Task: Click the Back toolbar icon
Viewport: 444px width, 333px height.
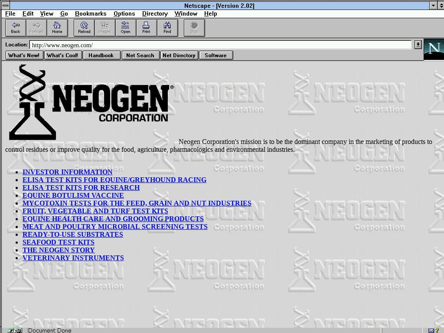Action: (16, 28)
